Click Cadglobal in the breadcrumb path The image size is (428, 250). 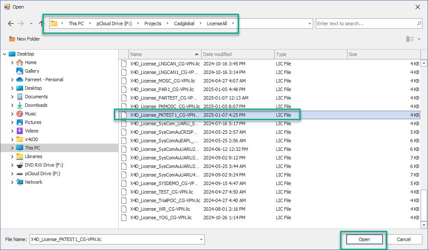[185, 24]
